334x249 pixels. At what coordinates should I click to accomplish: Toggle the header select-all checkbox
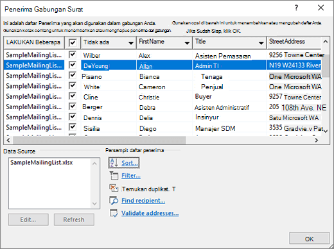[x=73, y=42]
